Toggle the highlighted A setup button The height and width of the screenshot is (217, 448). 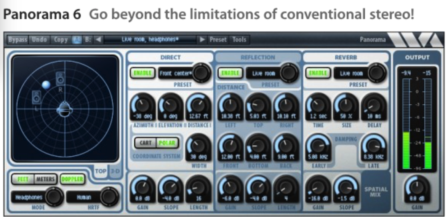[x=76, y=40]
